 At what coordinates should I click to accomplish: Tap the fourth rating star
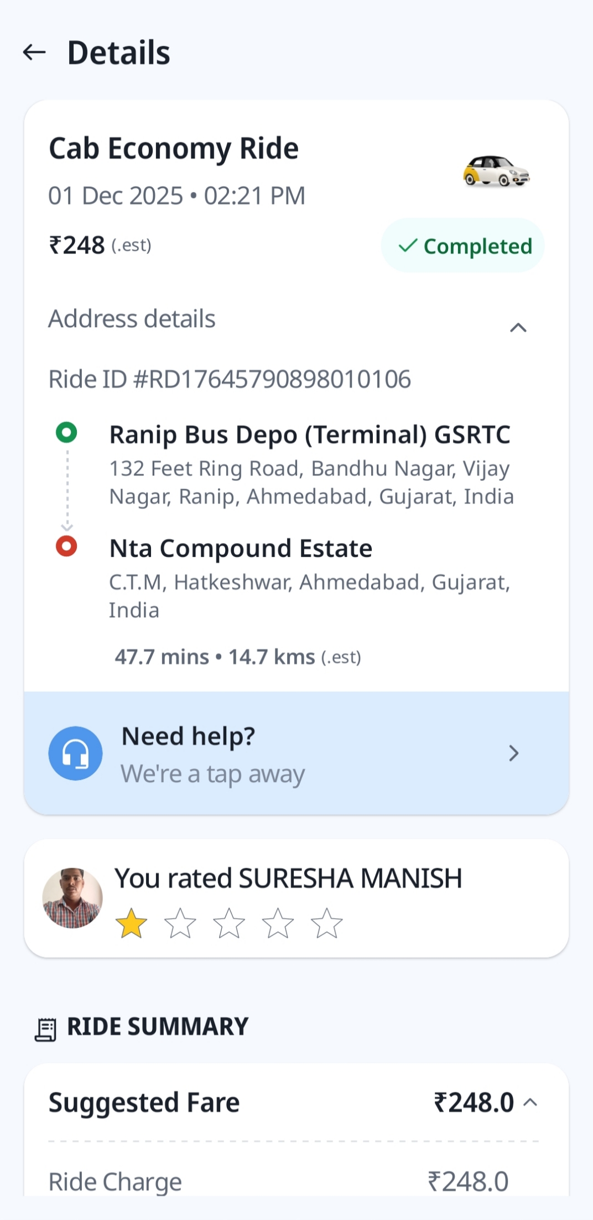[278, 923]
